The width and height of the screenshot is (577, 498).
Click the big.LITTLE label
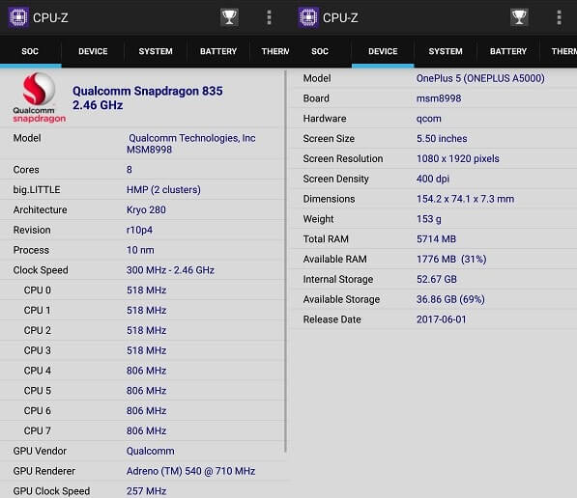(x=37, y=189)
